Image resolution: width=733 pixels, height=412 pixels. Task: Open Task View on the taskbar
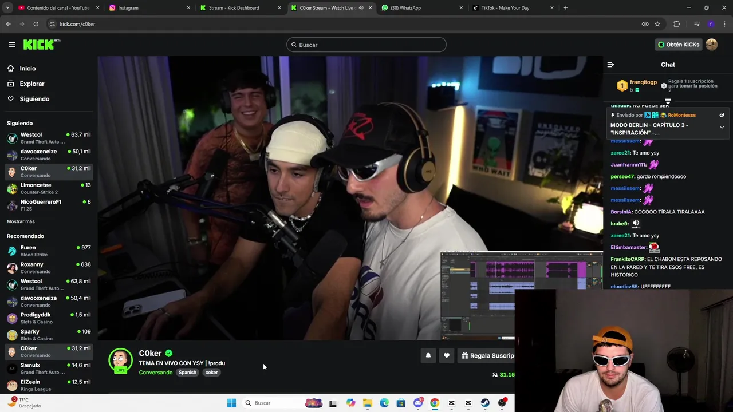tap(333, 403)
